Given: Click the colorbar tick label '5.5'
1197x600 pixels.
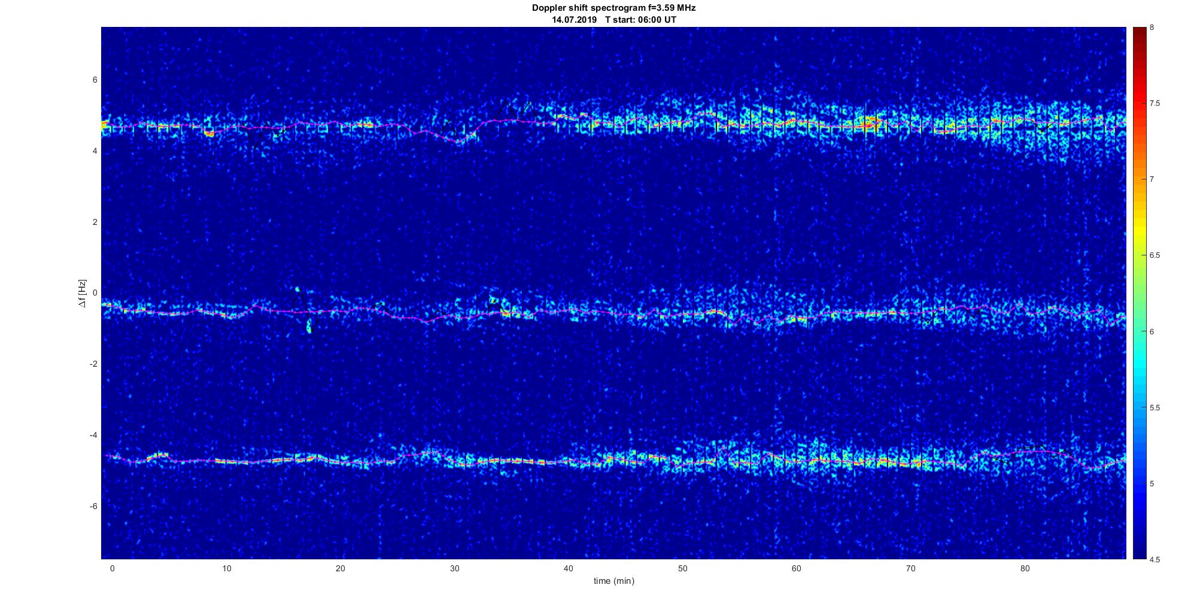Looking at the screenshot, I should (1155, 408).
